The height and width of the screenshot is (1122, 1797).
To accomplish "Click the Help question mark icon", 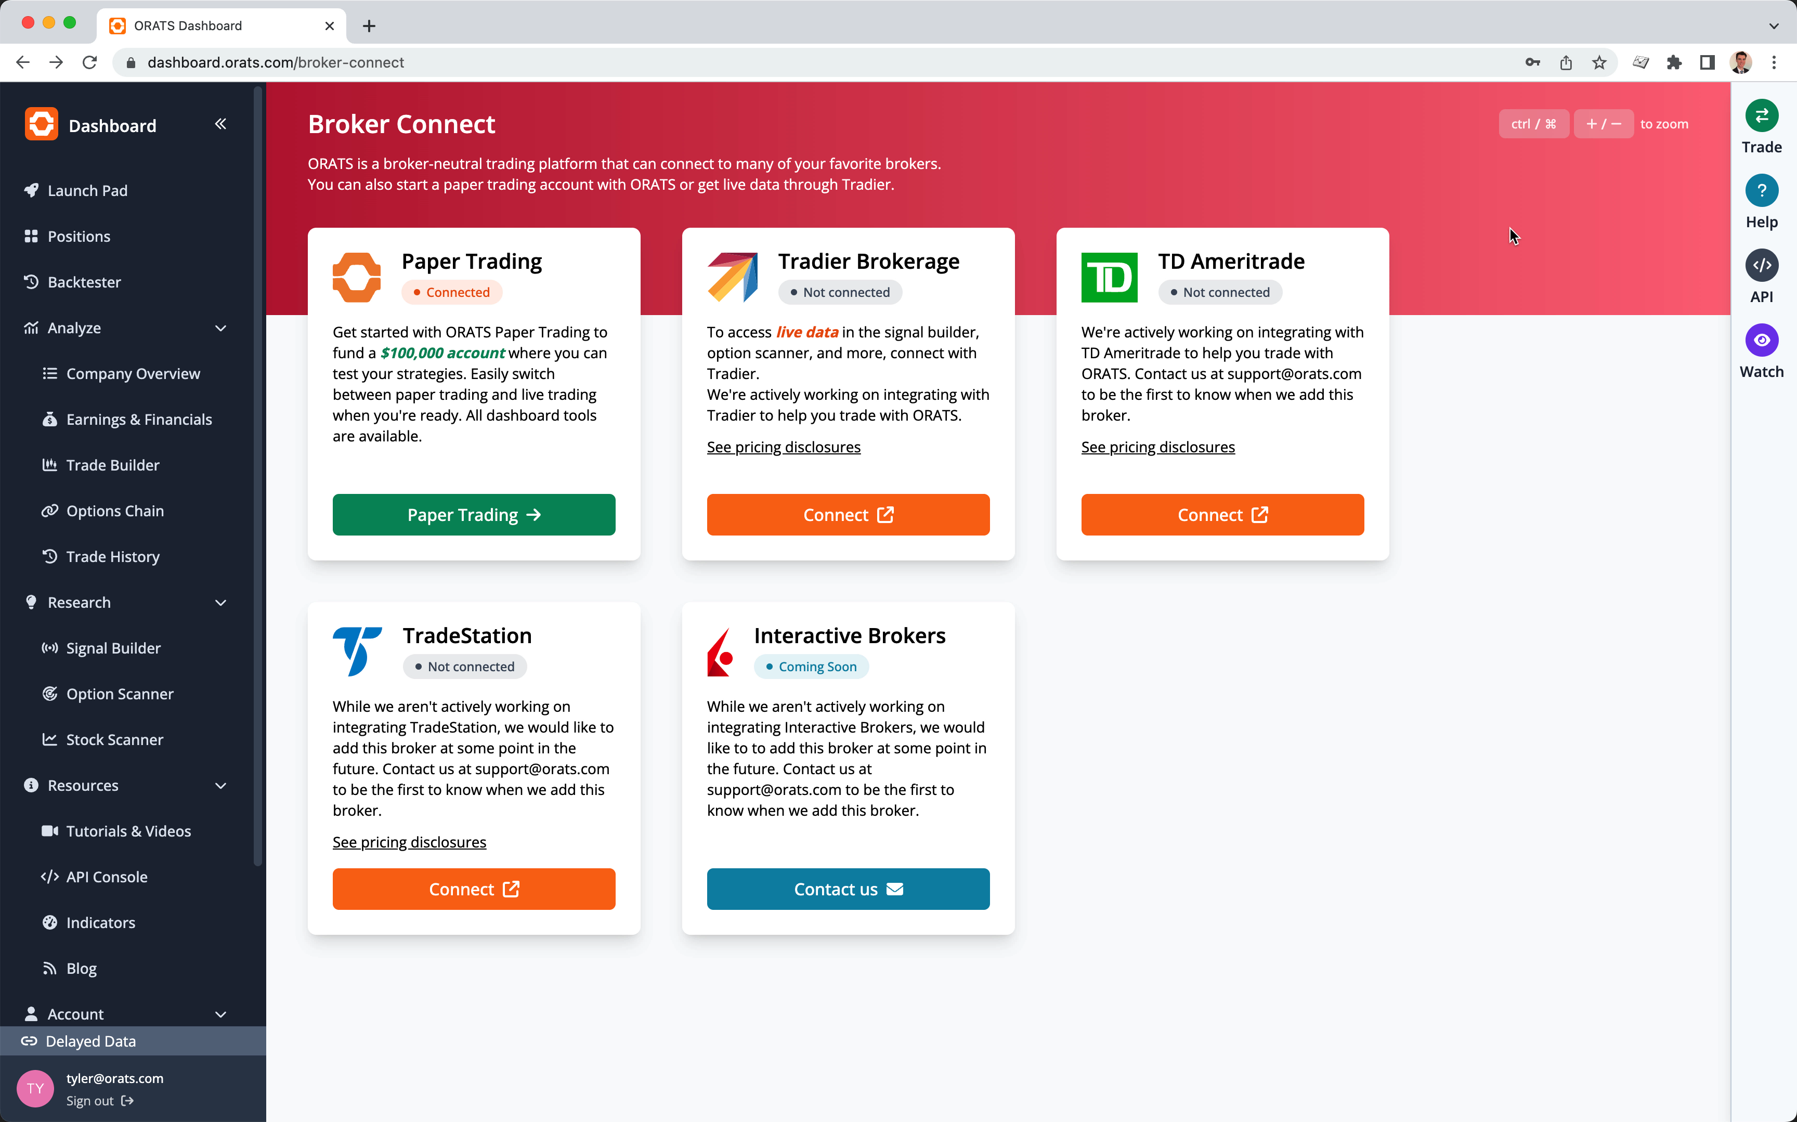I will (x=1762, y=191).
